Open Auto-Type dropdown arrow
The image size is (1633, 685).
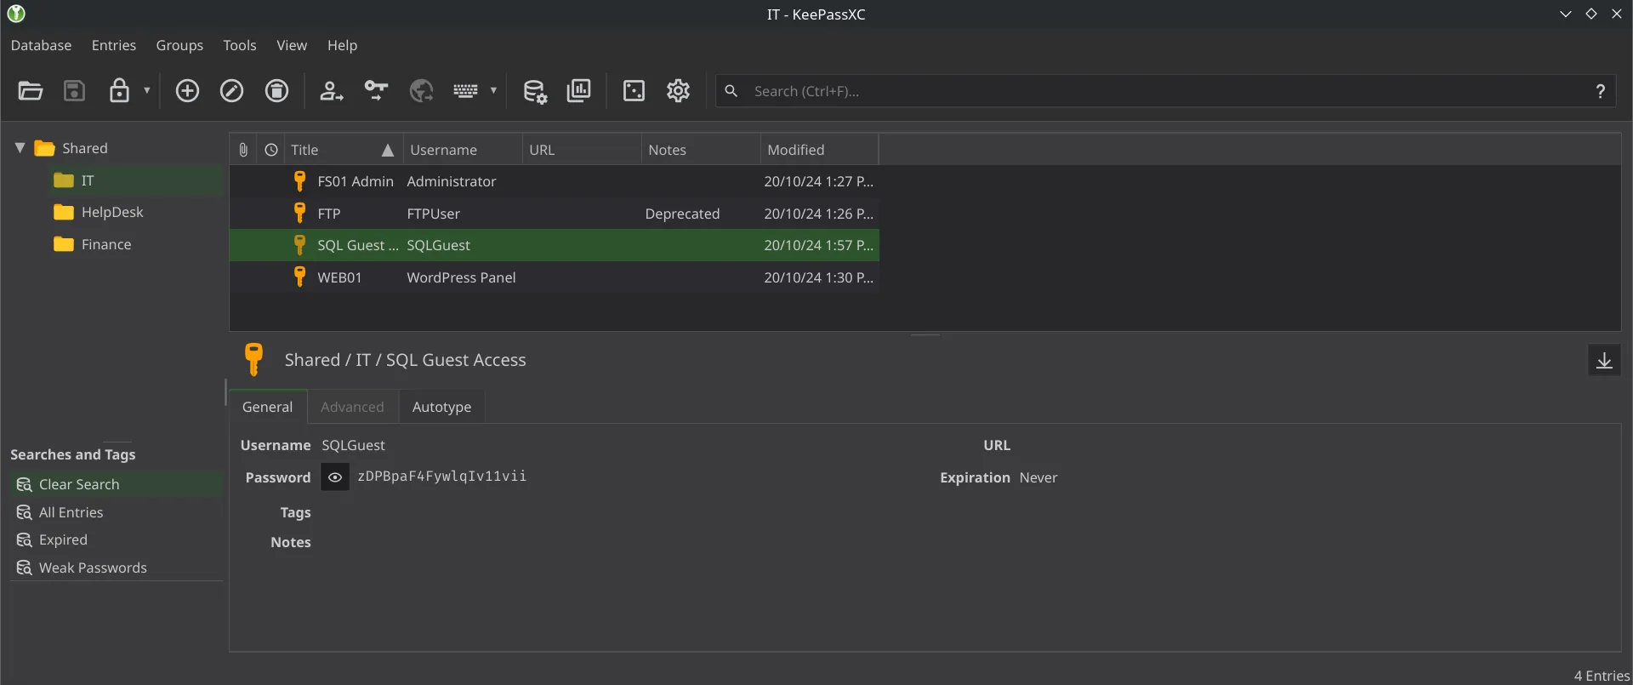[x=493, y=90]
